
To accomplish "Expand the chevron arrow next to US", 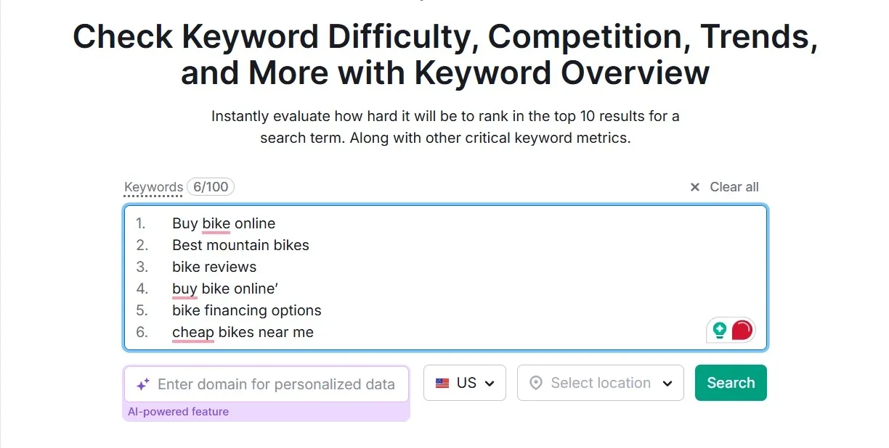I will click(x=490, y=383).
